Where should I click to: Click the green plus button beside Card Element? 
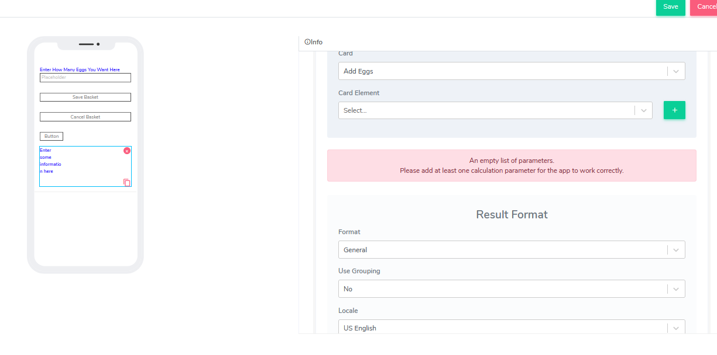point(674,110)
